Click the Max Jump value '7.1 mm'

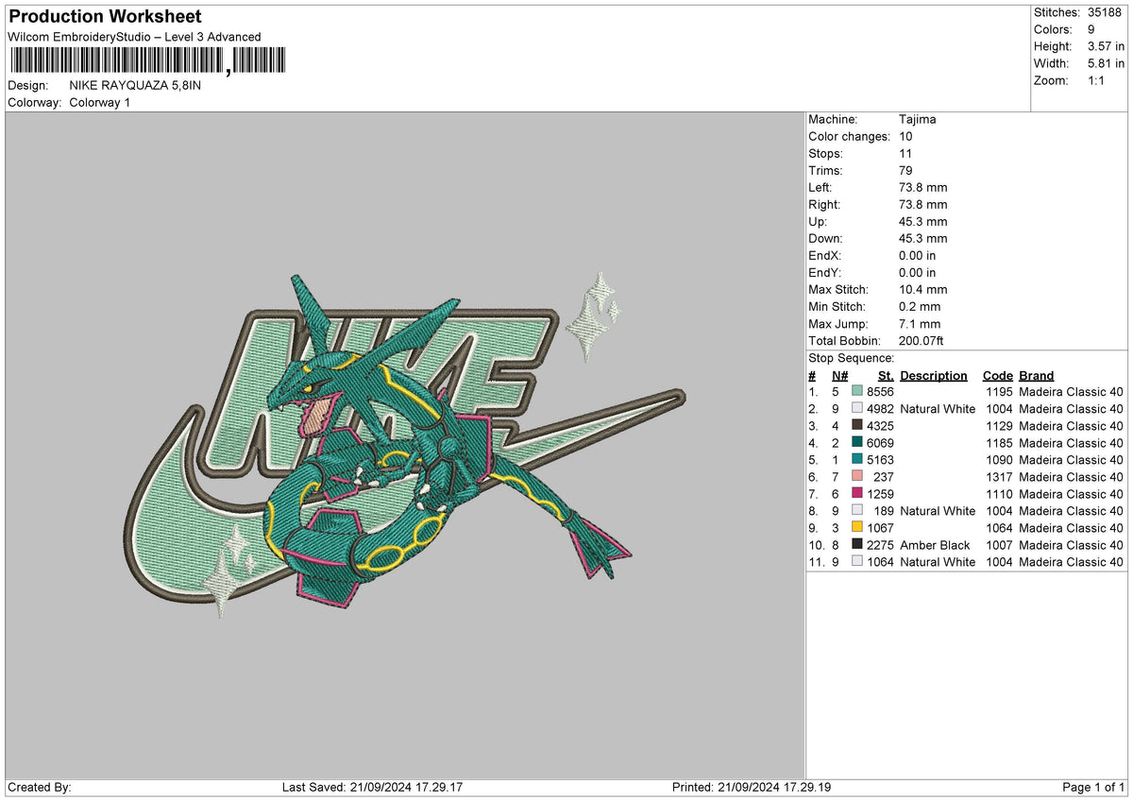click(x=920, y=324)
